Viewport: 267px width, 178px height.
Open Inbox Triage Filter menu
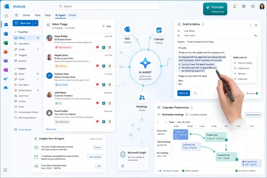coord(107,26)
